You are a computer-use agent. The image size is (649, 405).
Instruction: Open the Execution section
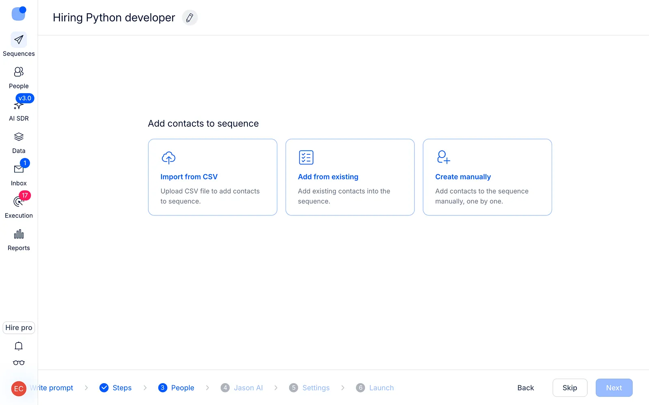coord(19,207)
